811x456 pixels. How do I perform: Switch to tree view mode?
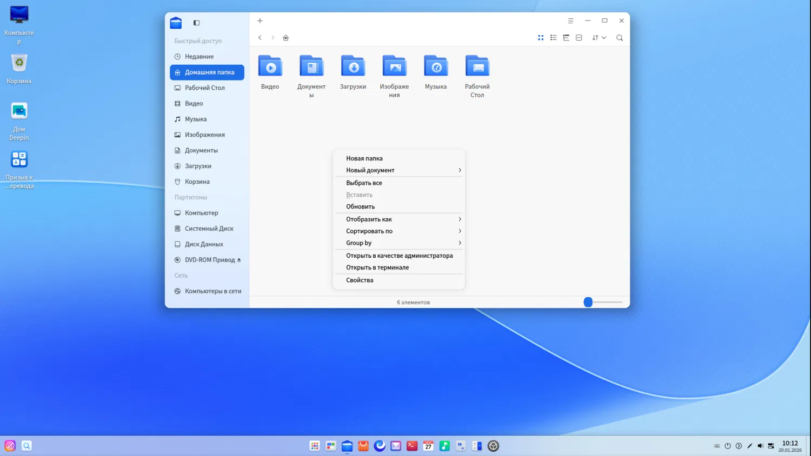click(566, 38)
